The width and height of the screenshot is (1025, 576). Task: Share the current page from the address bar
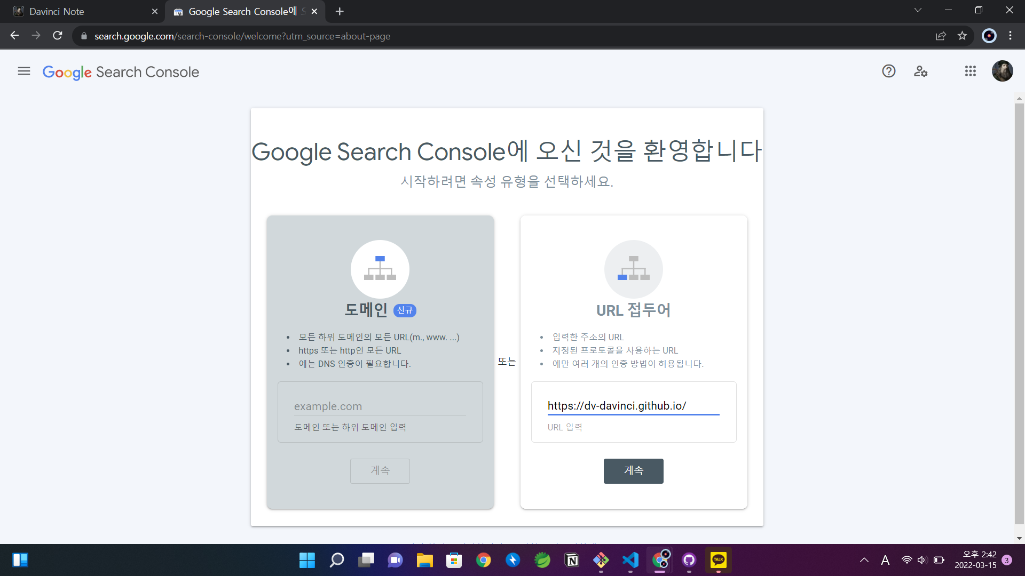coord(941,36)
